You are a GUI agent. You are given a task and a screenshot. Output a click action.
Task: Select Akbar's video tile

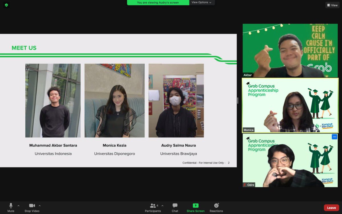point(290,51)
